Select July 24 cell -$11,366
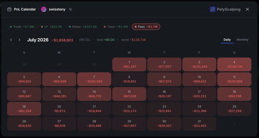 [199, 109]
